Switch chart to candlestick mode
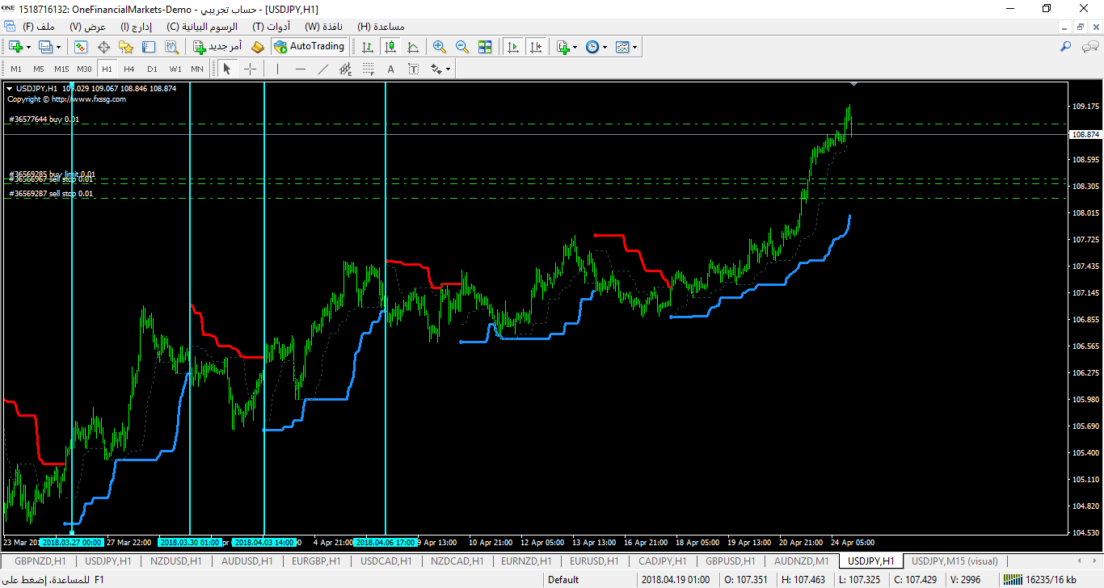 point(390,47)
